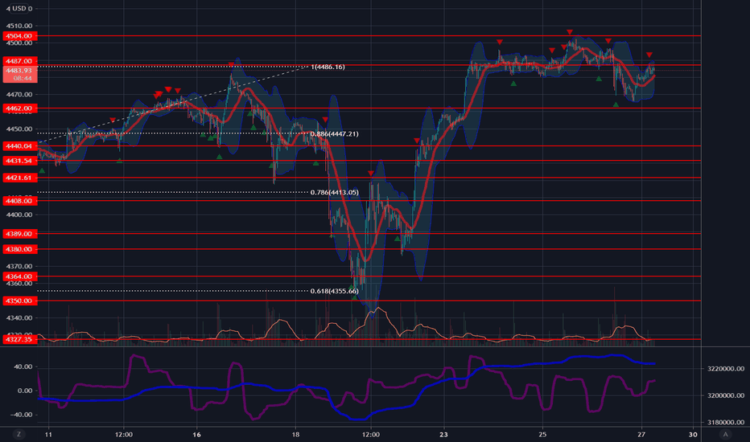Click the 4510.00 axis price tick
The height and width of the screenshot is (442, 750).
tap(19, 26)
